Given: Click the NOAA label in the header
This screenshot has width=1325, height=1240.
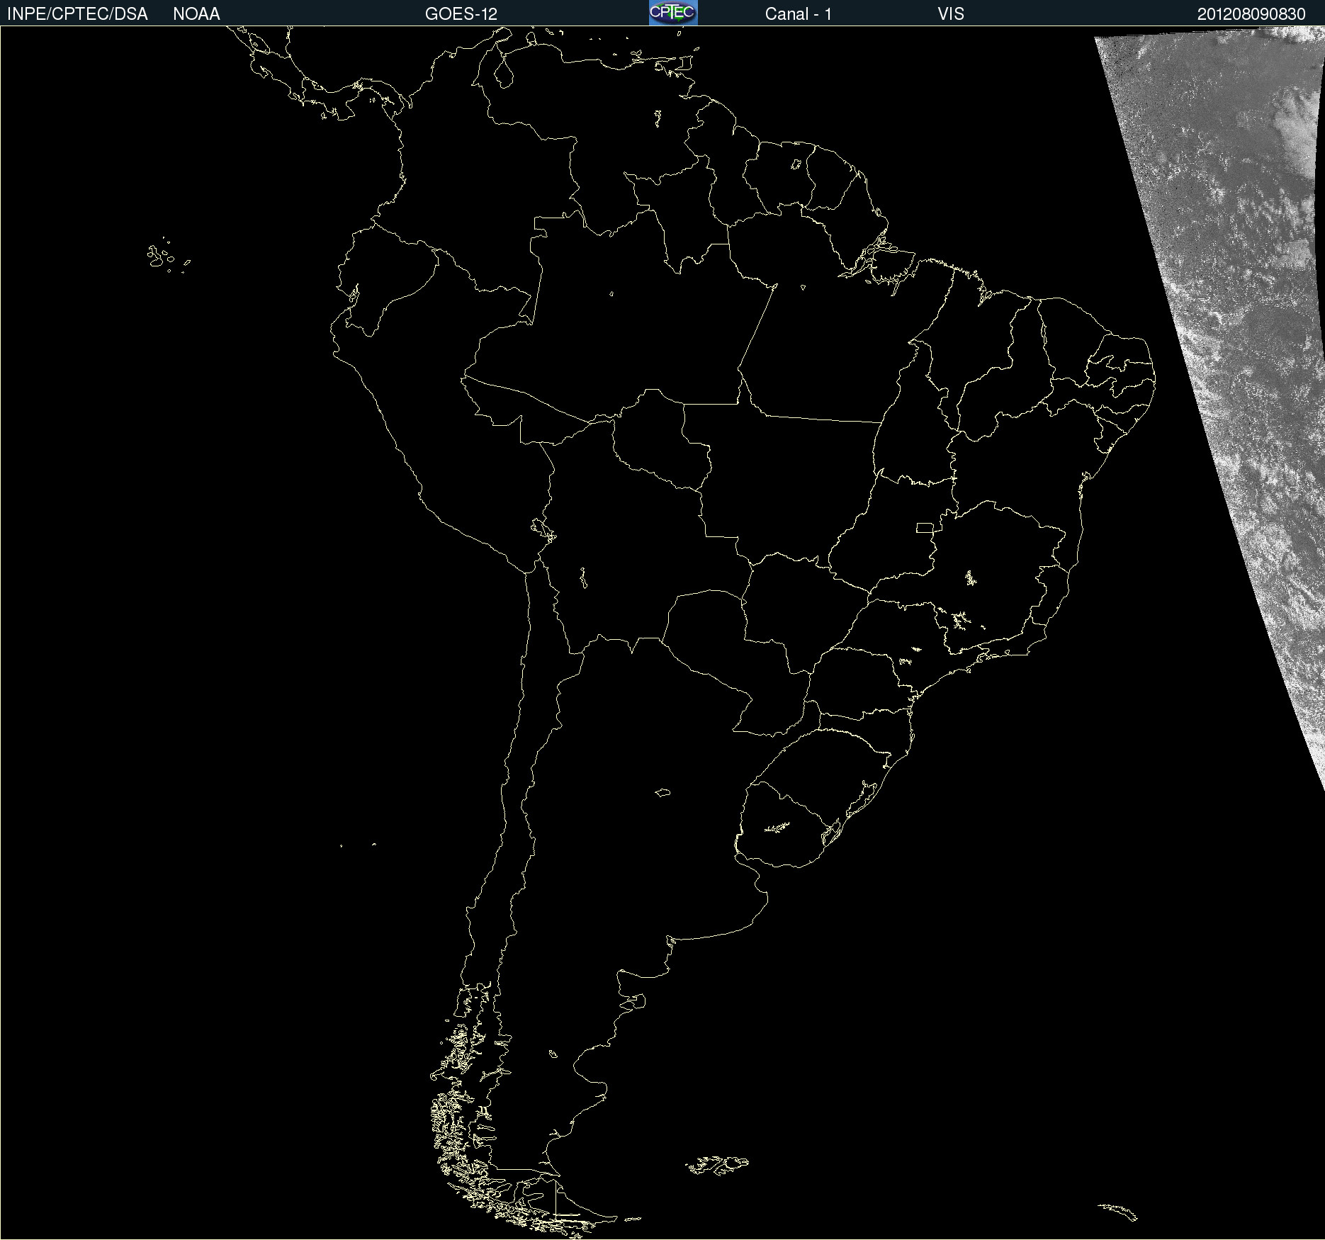Looking at the screenshot, I should tap(196, 14).
